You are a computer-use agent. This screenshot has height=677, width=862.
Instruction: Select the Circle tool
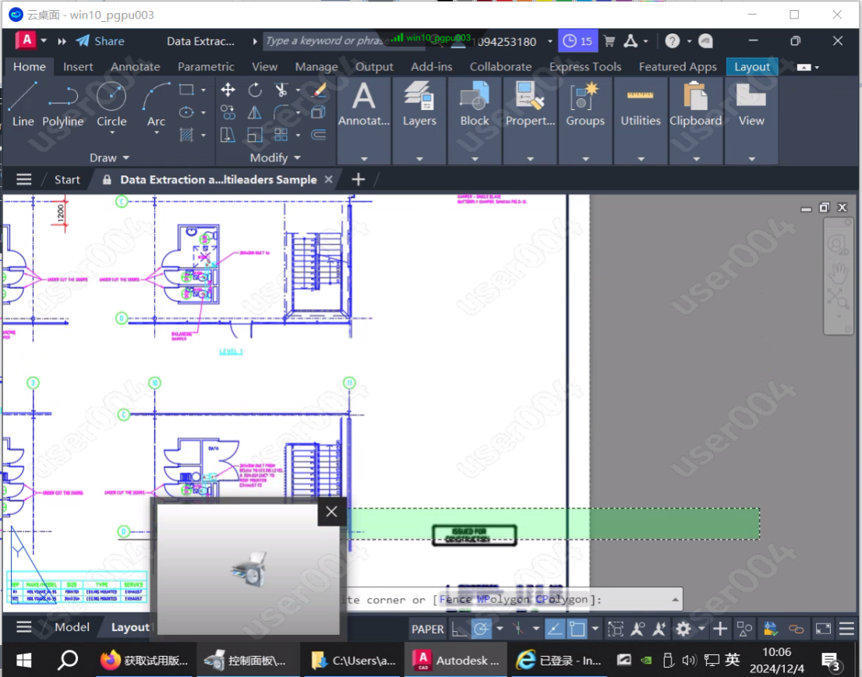pyautogui.click(x=111, y=104)
